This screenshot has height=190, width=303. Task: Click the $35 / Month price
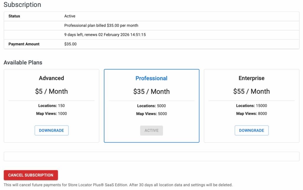(x=151, y=91)
